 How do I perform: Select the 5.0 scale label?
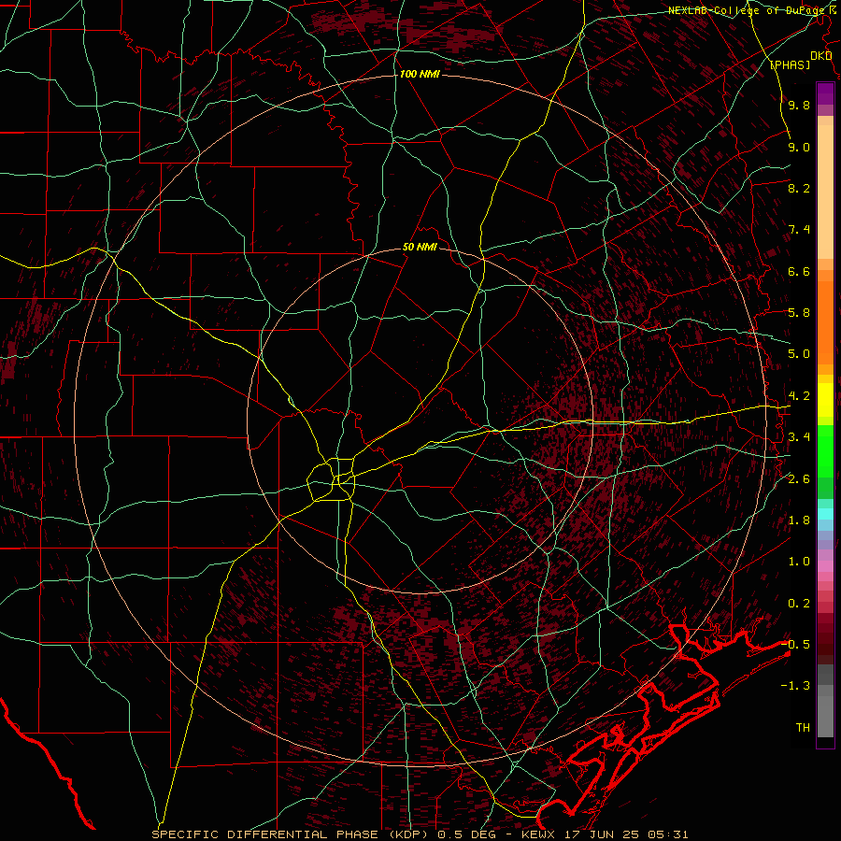tap(799, 354)
